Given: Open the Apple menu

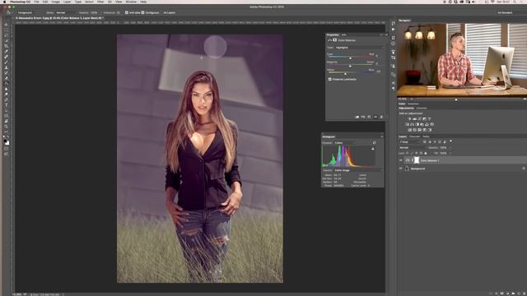Looking at the screenshot, I should click(5, 2).
